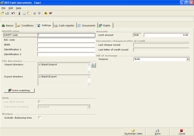Viewport: 194px width, 136px height.
Task: Click the Save floppy disk toolbar icon
Action: tap(7, 13)
